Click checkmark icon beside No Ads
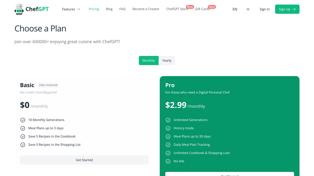The image size is (314, 176). (x=168, y=161)
